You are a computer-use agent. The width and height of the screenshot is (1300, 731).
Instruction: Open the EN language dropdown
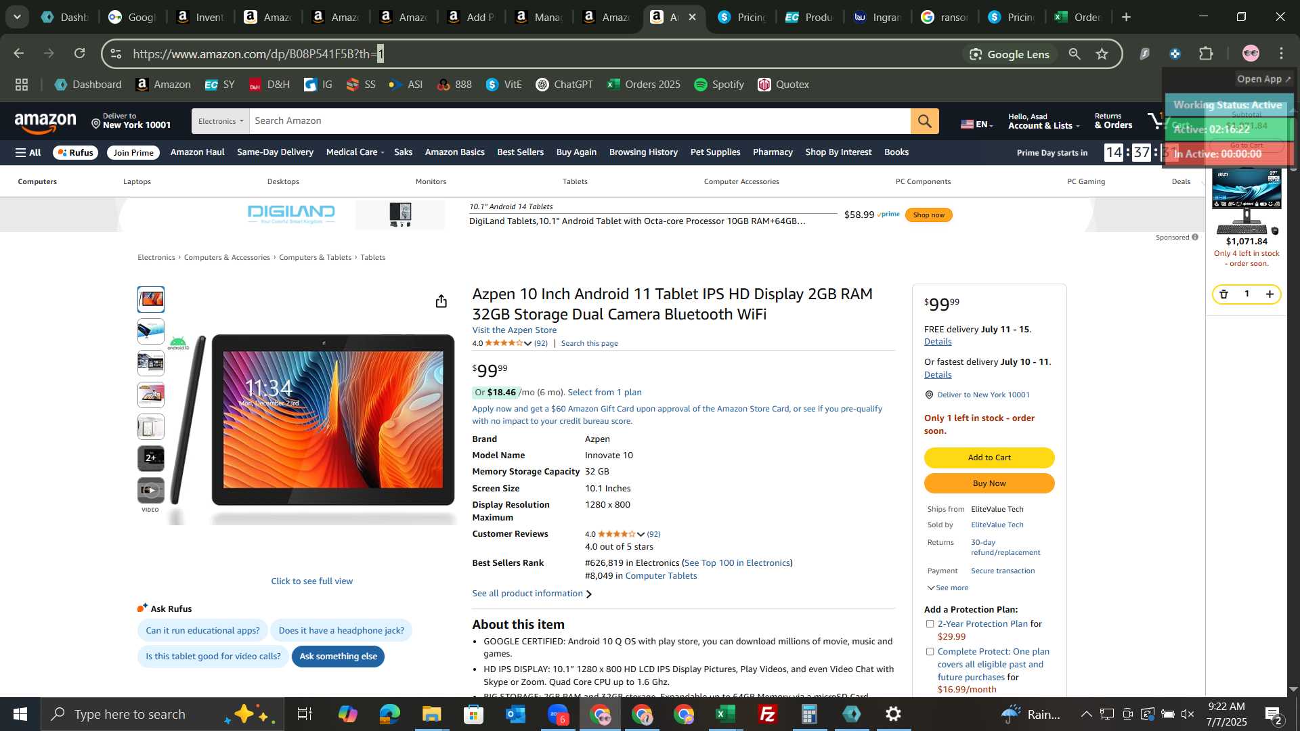pyautogui.click(x=976, y=124)
